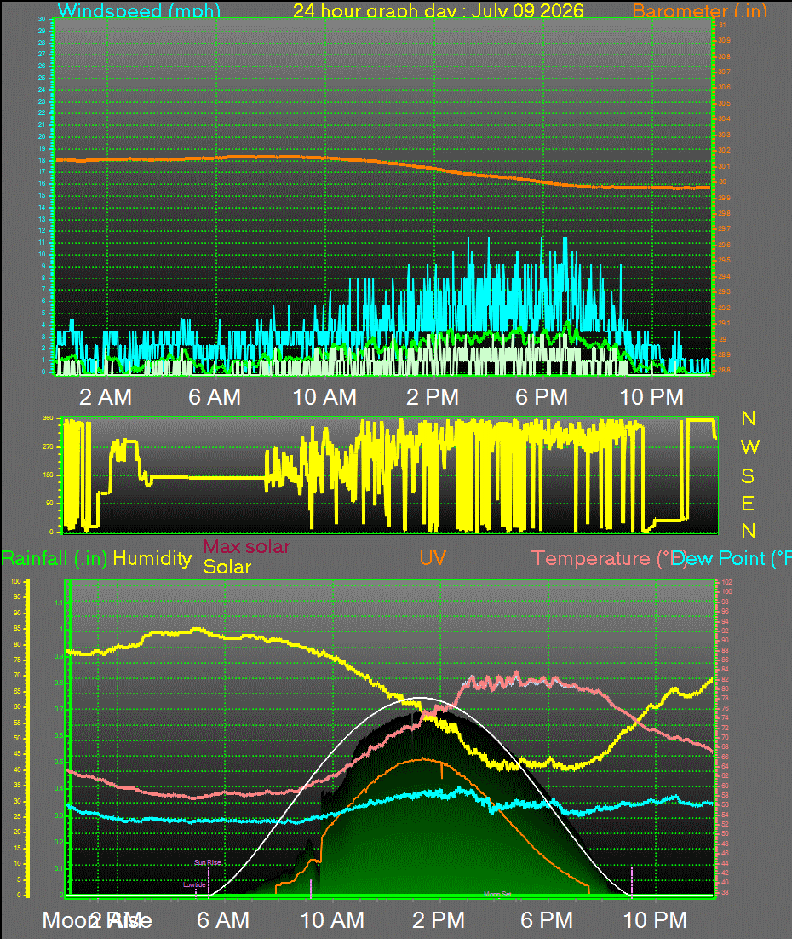Select the "2 PM" label under the bottom chart
The image size is (792, 939).
click(x=439, y=920)
